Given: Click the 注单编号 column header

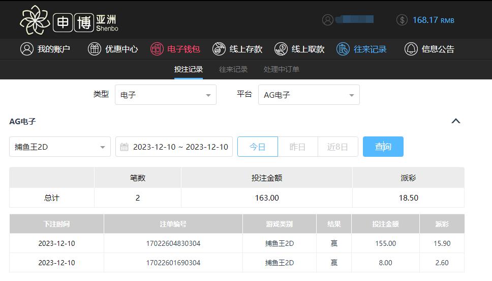Looking at the screenshot, I should 173,224.
